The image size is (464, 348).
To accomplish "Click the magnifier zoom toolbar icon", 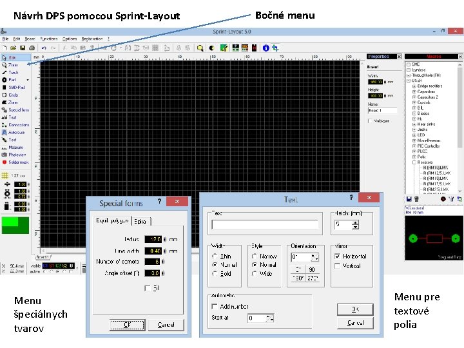I will click(x=200, y=48).
